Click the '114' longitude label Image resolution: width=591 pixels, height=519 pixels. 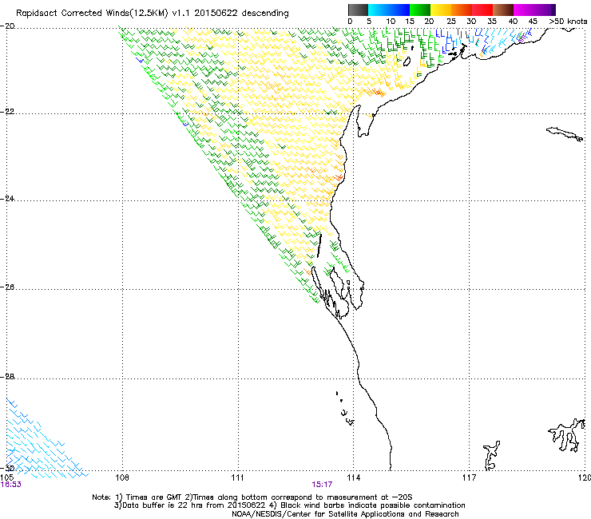tap(353, 478)
